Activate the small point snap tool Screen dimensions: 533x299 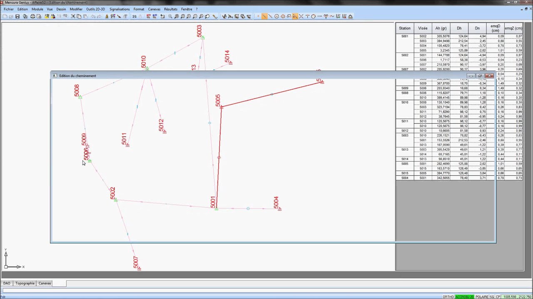(x=258, y=16)
